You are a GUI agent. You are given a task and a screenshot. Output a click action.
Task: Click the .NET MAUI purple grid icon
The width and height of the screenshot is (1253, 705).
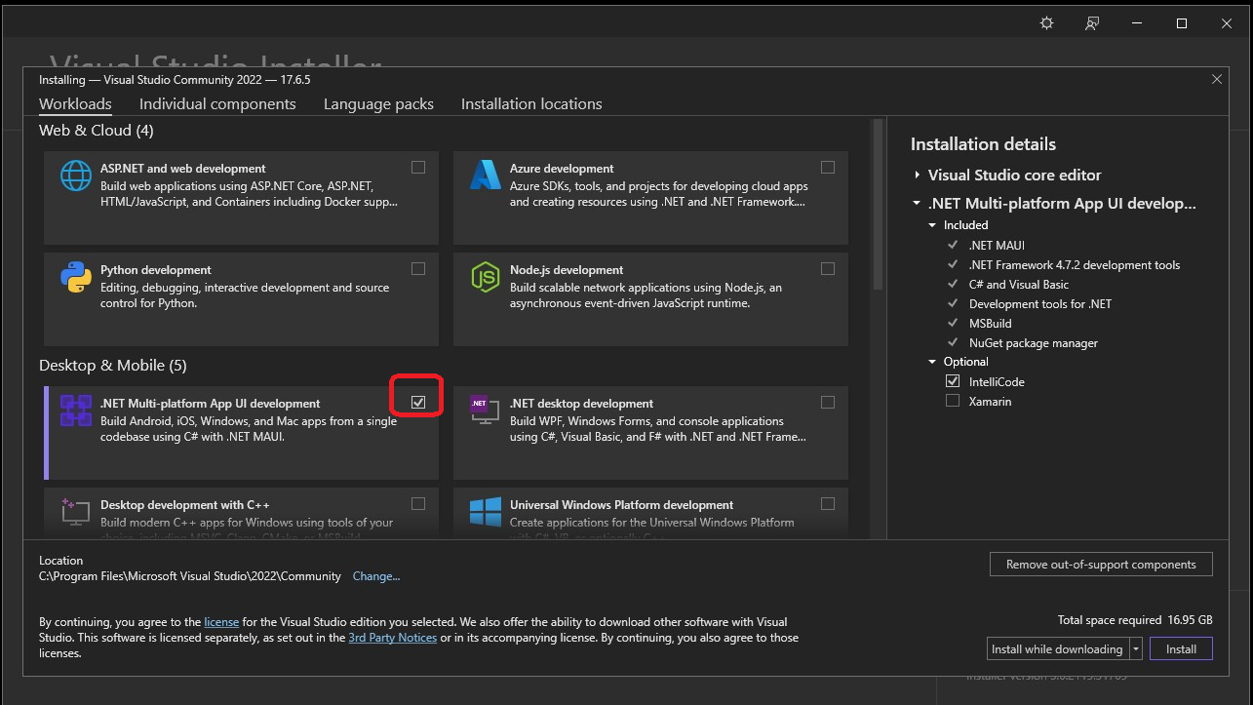(76, 411)
